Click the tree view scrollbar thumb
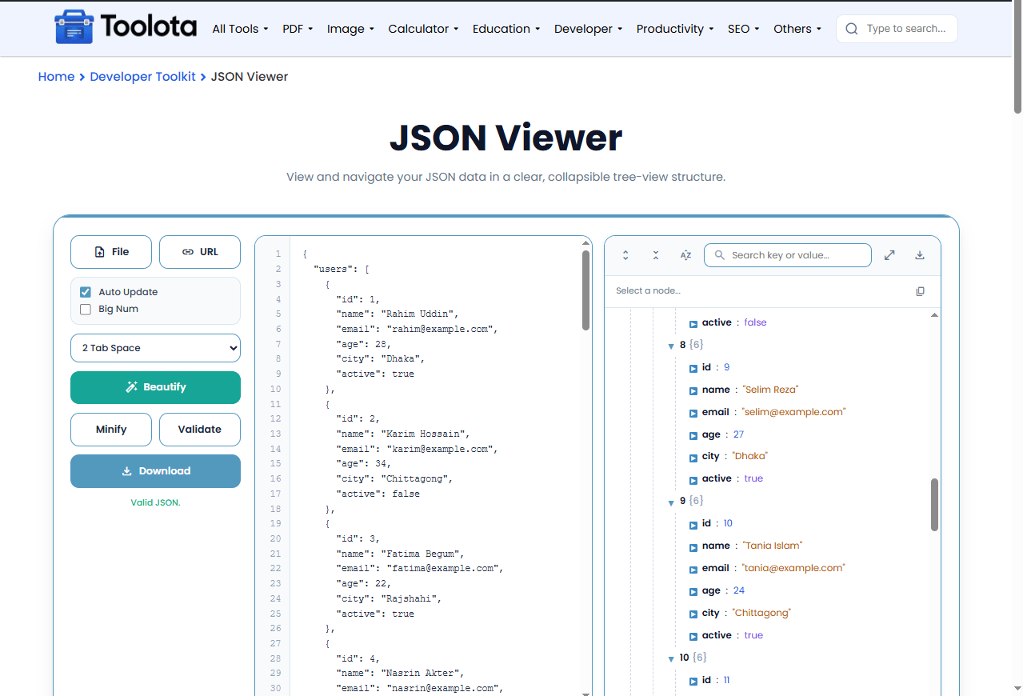Screen dimensions: 1023x696 click(x=934, y=505)
